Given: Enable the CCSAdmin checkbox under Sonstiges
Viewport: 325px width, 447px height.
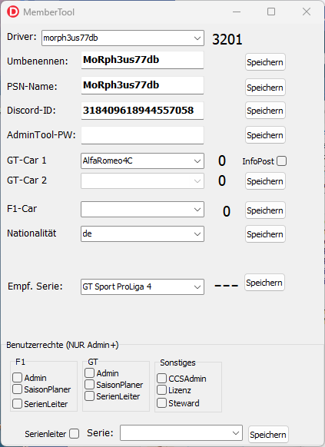Looking at the screenshot, I should pos(161,378).
